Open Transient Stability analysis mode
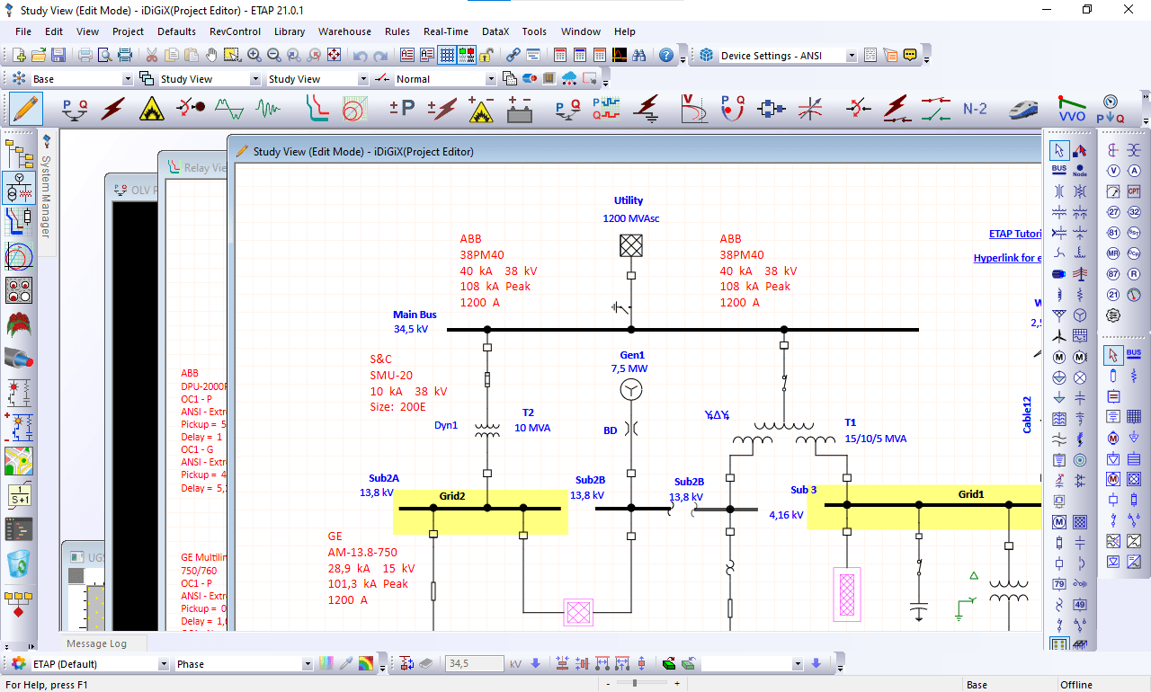Image resolution: width=1151 pixels, height=692 pixels. point(269,109)
